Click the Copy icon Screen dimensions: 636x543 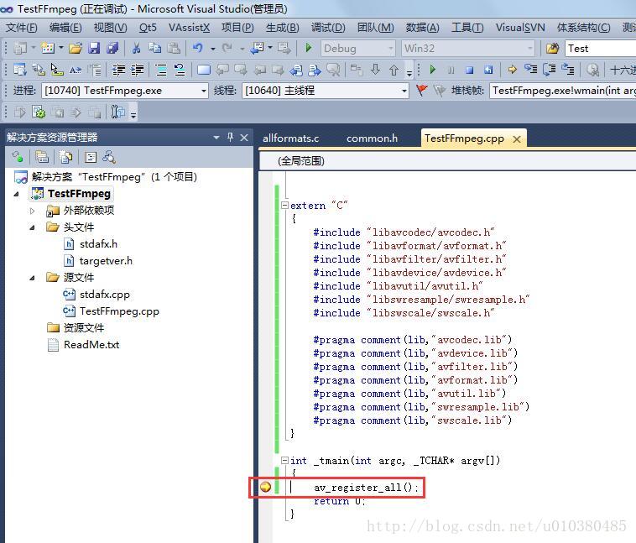tap(154, 49)
